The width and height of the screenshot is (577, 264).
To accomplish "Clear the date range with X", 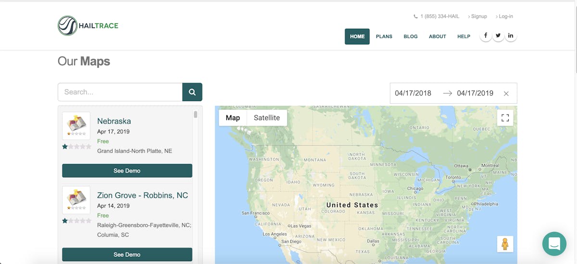I will (506, 94).
